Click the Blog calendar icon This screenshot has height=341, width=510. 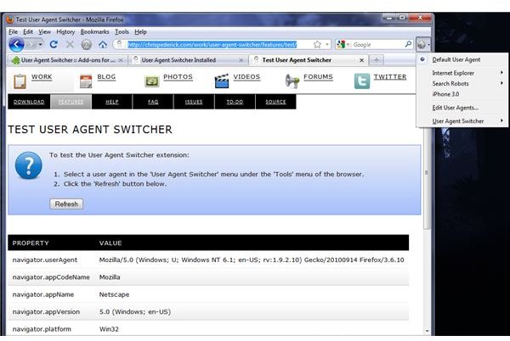[x=86, y=81]
